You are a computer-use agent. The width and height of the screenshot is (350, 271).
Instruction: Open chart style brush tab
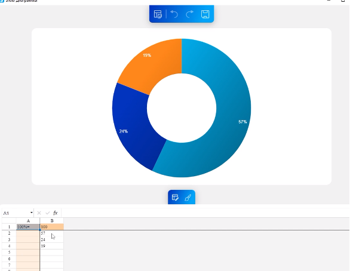(x=188, y=198)
